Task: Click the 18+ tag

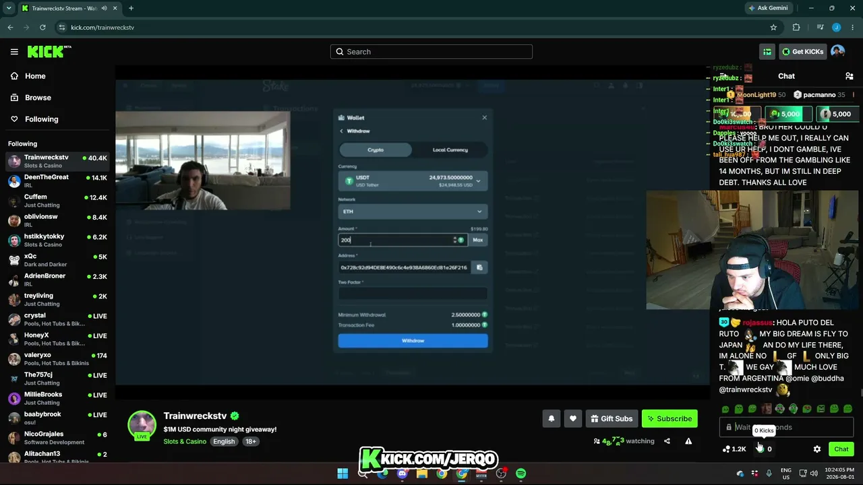Action: click(x=251, y=442)
